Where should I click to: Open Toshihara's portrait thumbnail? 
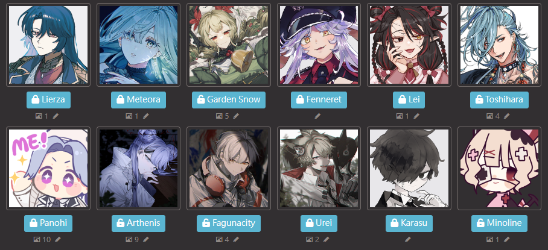(499, 45)
